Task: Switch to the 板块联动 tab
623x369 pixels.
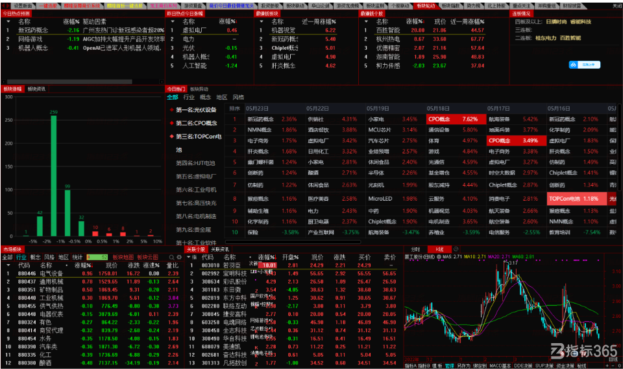Action: 295,6
